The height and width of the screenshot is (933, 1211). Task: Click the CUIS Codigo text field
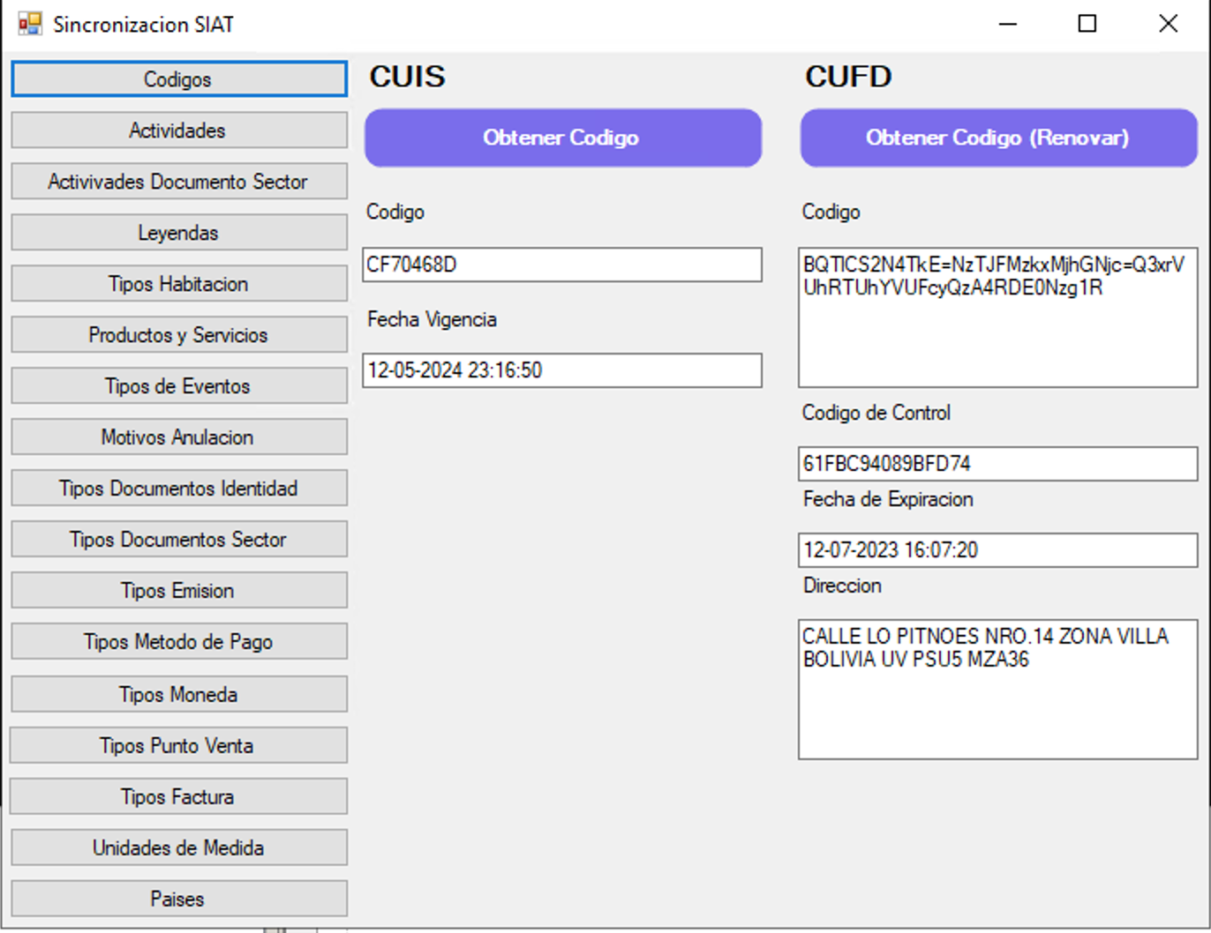pos(561,265)
